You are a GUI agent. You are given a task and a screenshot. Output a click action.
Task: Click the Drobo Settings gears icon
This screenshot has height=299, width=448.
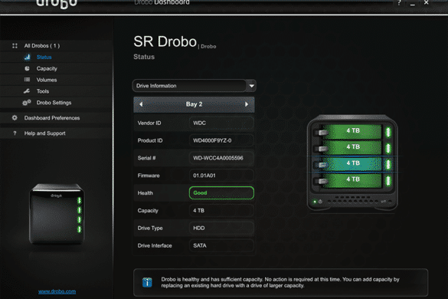(27, 103)
